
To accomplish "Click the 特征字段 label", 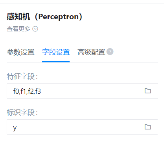I will pyautogui.click(x=22, y=76).
